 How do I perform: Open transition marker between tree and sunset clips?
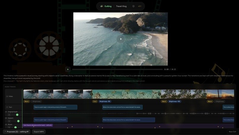205,94
